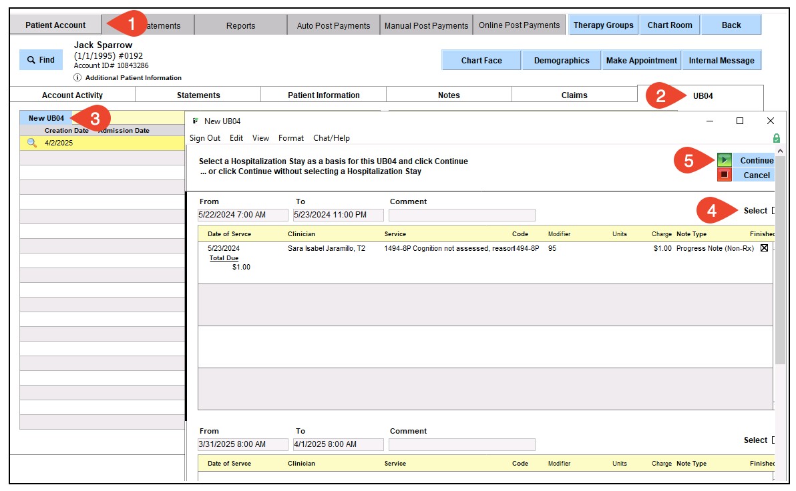Click the Make Appointment button

(x=641, y=60)
